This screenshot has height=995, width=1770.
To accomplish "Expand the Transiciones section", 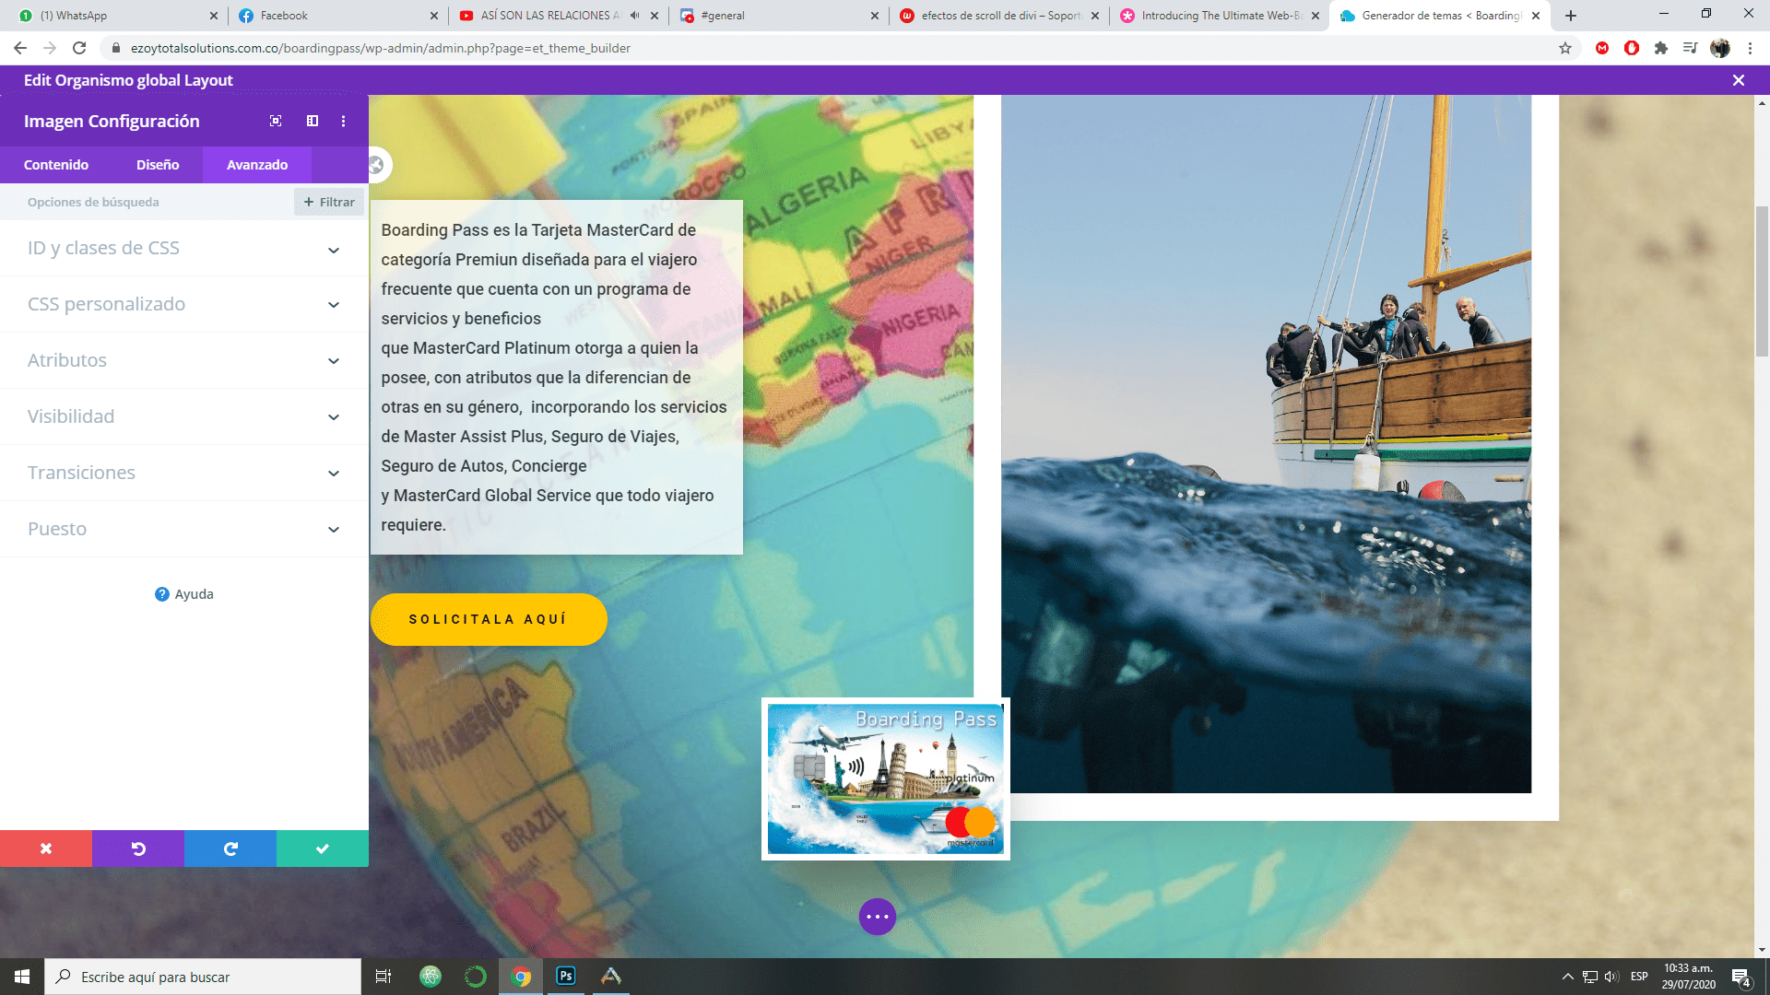I will [x=184, y=473].
